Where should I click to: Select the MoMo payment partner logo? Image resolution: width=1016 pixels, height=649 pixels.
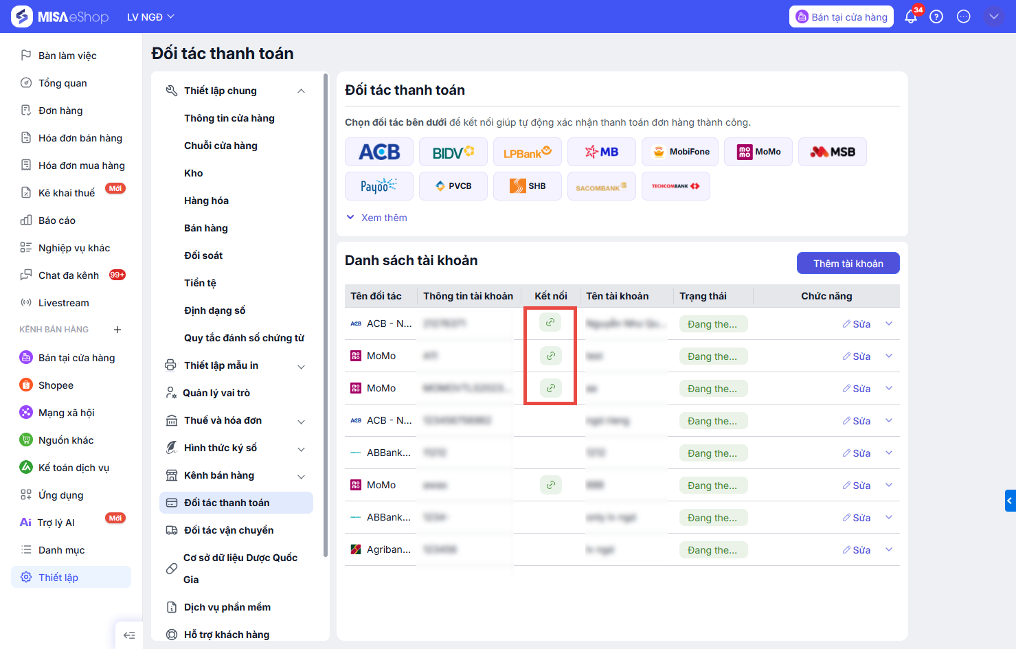coord(758,152)
